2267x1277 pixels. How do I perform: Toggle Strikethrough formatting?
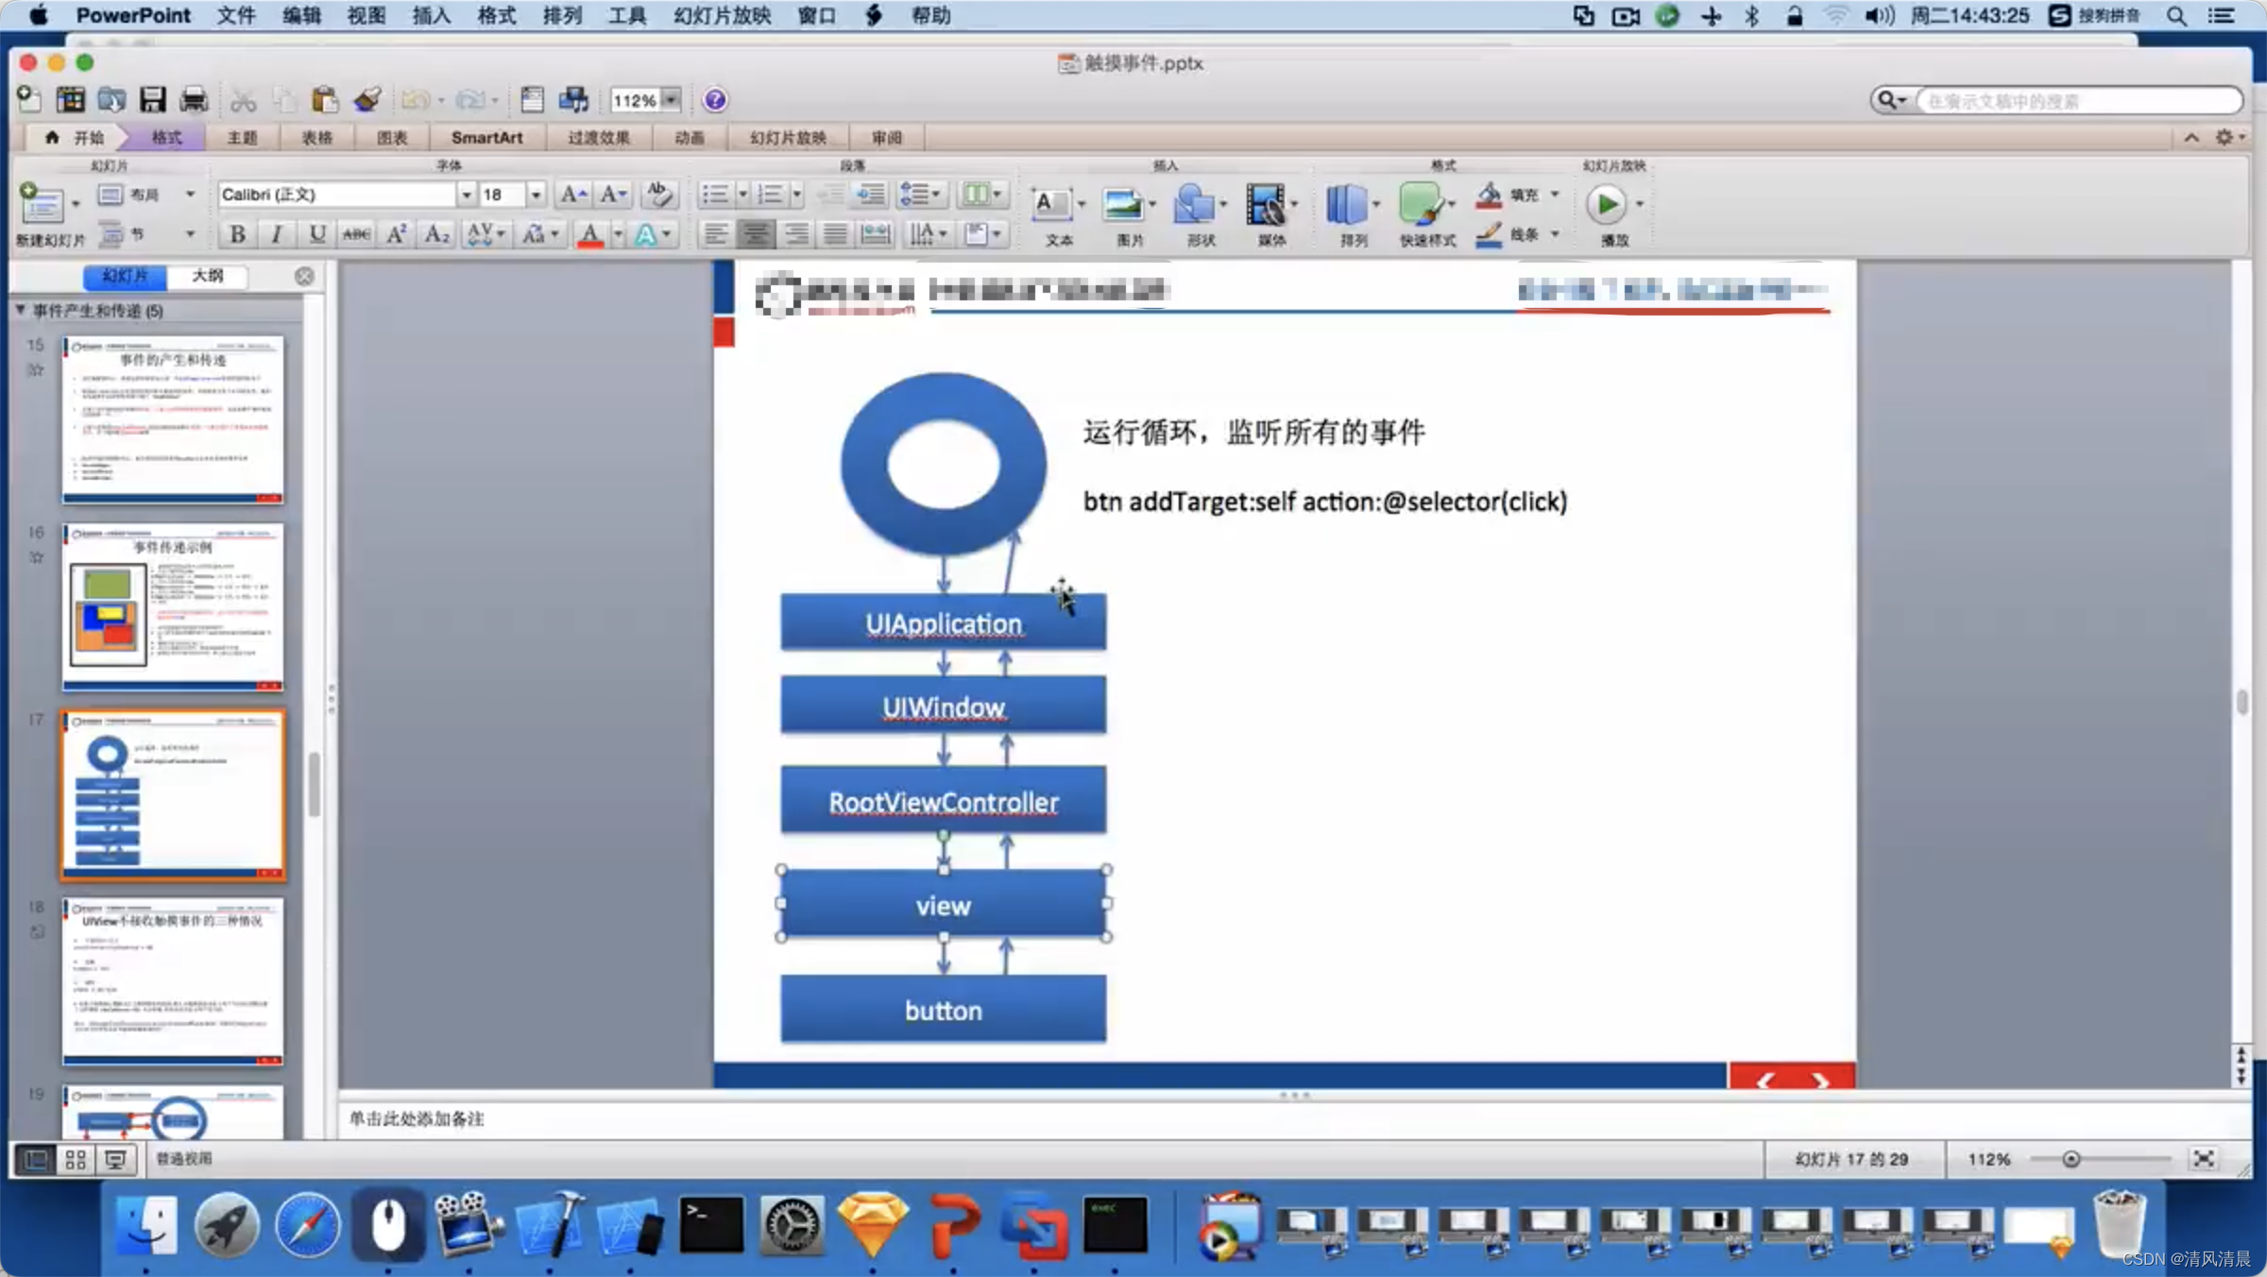point(357,233)
